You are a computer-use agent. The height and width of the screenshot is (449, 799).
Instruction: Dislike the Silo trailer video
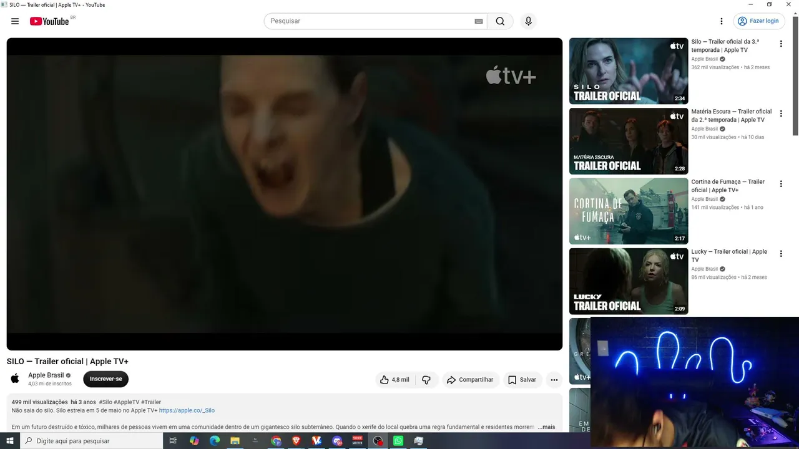click(x=426, y=380)
